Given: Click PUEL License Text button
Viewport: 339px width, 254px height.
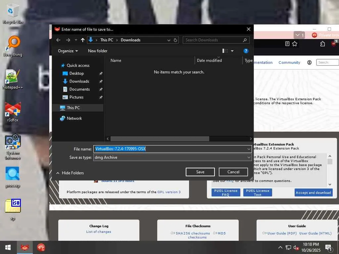Looking at the screenshot, I should [x=258, y=192].
